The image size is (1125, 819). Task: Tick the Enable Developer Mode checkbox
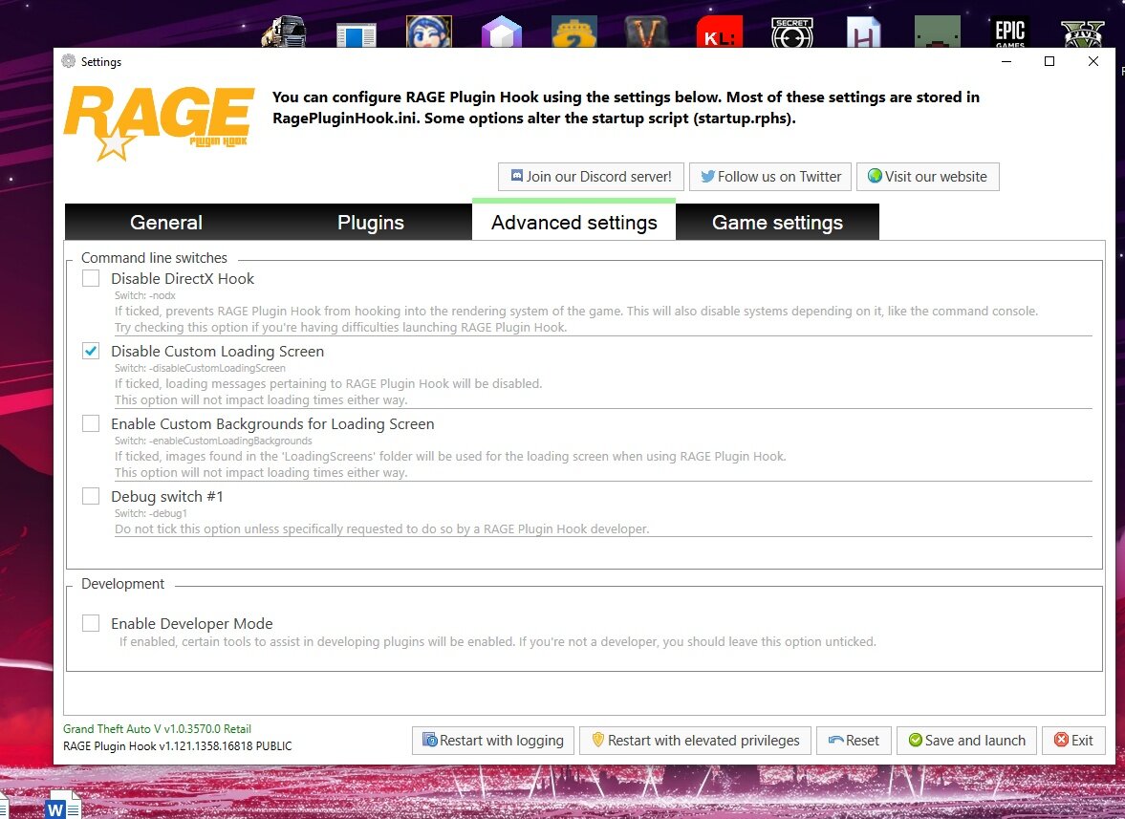[91, 622]
